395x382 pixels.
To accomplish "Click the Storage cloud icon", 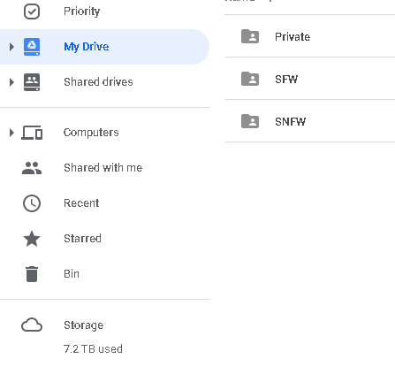I will (x=32, y=325).
